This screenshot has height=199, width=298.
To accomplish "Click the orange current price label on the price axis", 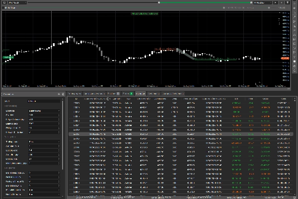I will (x=285, y=58).
